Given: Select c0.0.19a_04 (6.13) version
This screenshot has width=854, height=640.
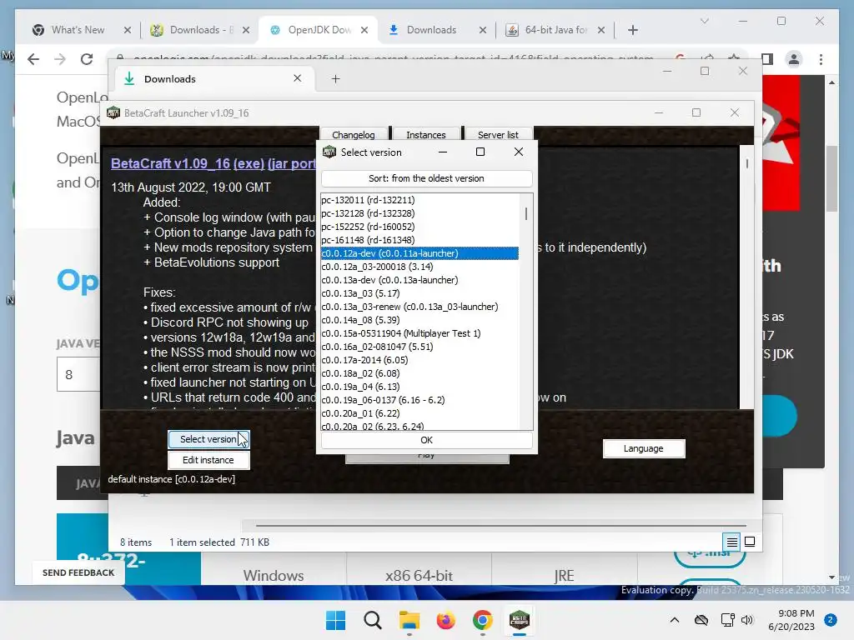Looking at the screenshot, I should [x=419, y=387].
